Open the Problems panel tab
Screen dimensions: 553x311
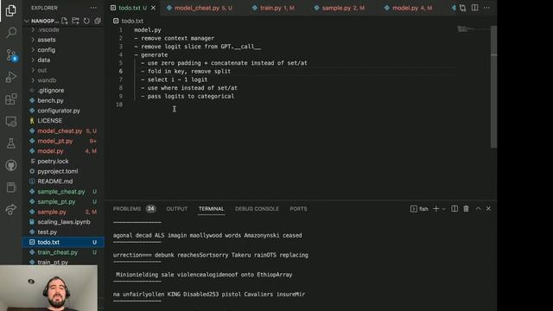pos(134,209)
